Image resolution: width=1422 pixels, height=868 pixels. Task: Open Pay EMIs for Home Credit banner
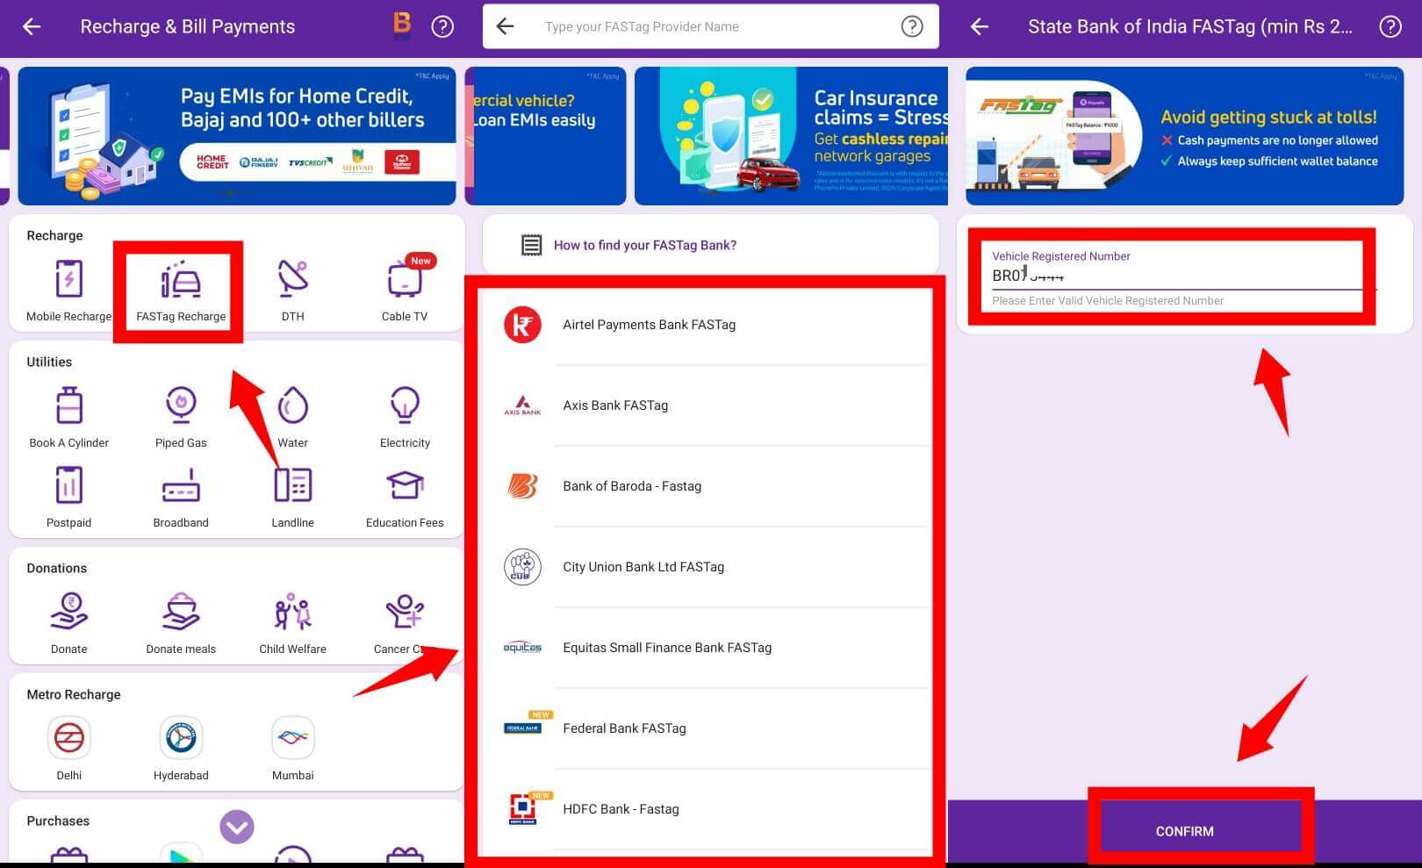(x=237, y=136)
